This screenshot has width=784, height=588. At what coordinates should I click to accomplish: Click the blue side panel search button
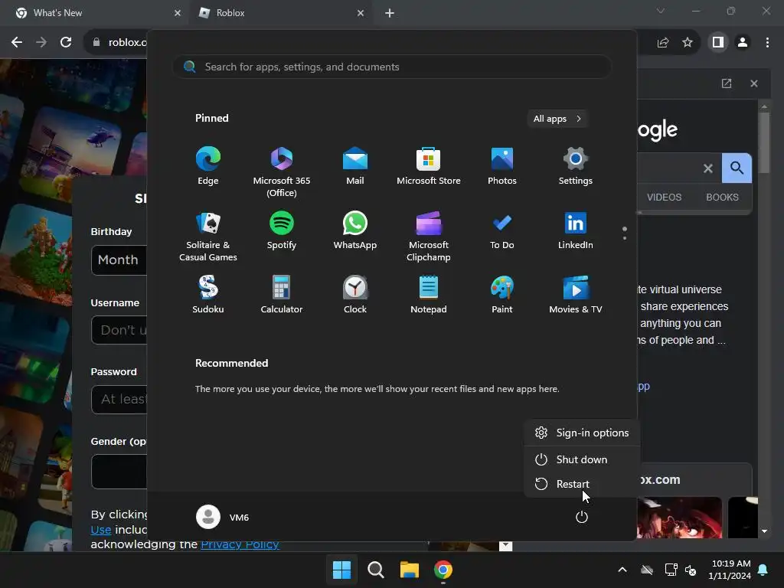(x=737, y=168)
